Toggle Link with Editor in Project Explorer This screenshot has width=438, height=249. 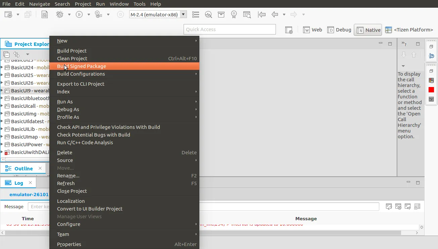coord(16,54)
